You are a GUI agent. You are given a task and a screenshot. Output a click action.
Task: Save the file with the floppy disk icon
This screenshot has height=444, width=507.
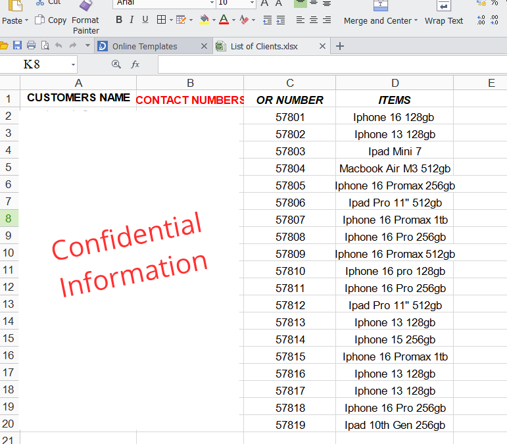click(x=17, y=45)
